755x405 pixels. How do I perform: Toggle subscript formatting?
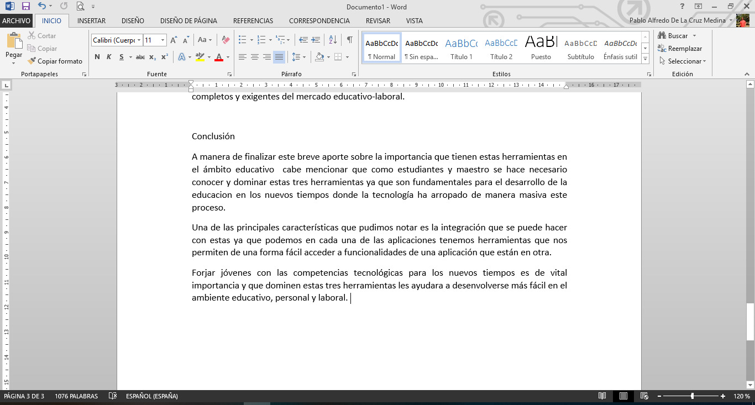coord(153,57)
